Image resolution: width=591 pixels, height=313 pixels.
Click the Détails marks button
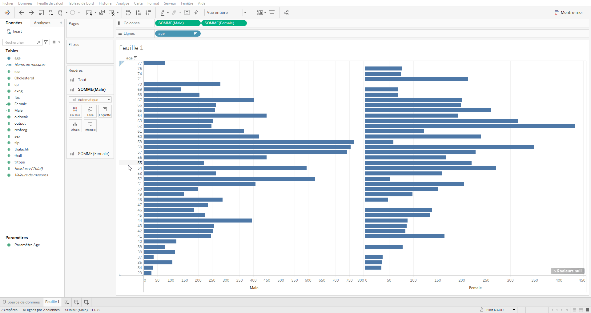pos(75,126)
